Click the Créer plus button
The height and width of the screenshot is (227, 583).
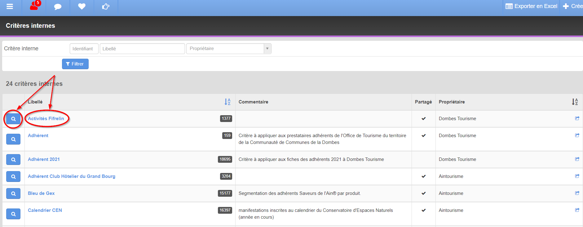click(x=573, y=6)
